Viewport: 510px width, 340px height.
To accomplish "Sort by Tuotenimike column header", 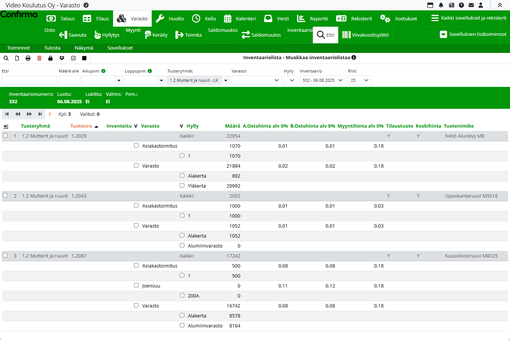I will (x=459, y=126).
